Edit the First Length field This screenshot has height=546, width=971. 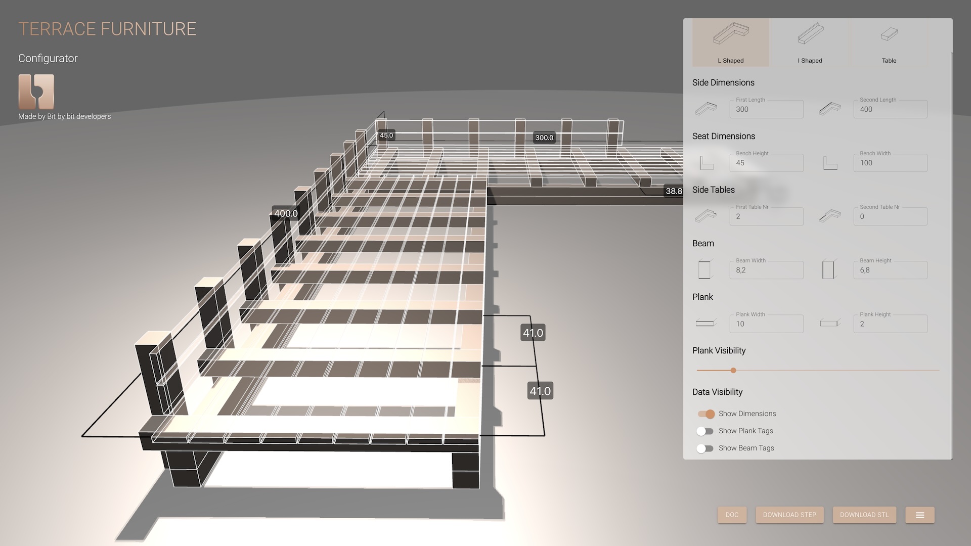766,109
